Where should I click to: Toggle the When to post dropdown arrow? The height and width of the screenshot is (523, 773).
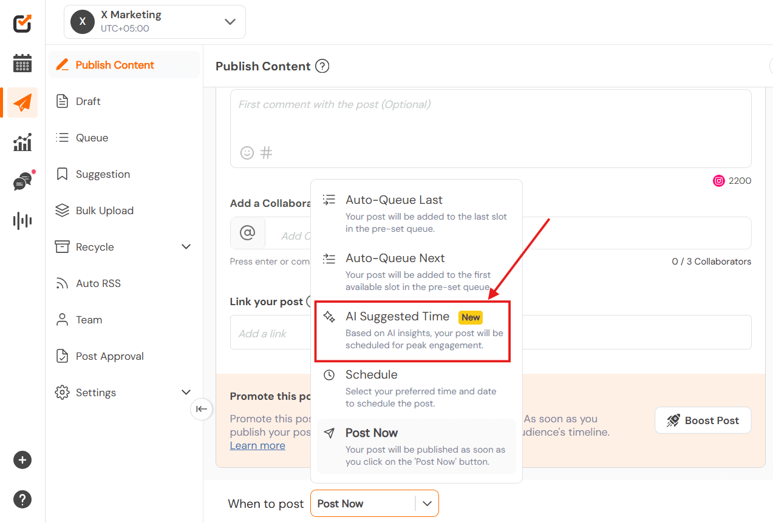(x=427, y=504)
